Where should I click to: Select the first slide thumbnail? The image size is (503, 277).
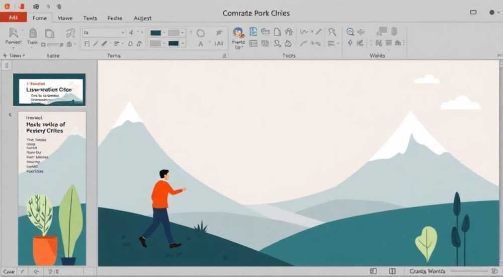click(x=49, y=89)
